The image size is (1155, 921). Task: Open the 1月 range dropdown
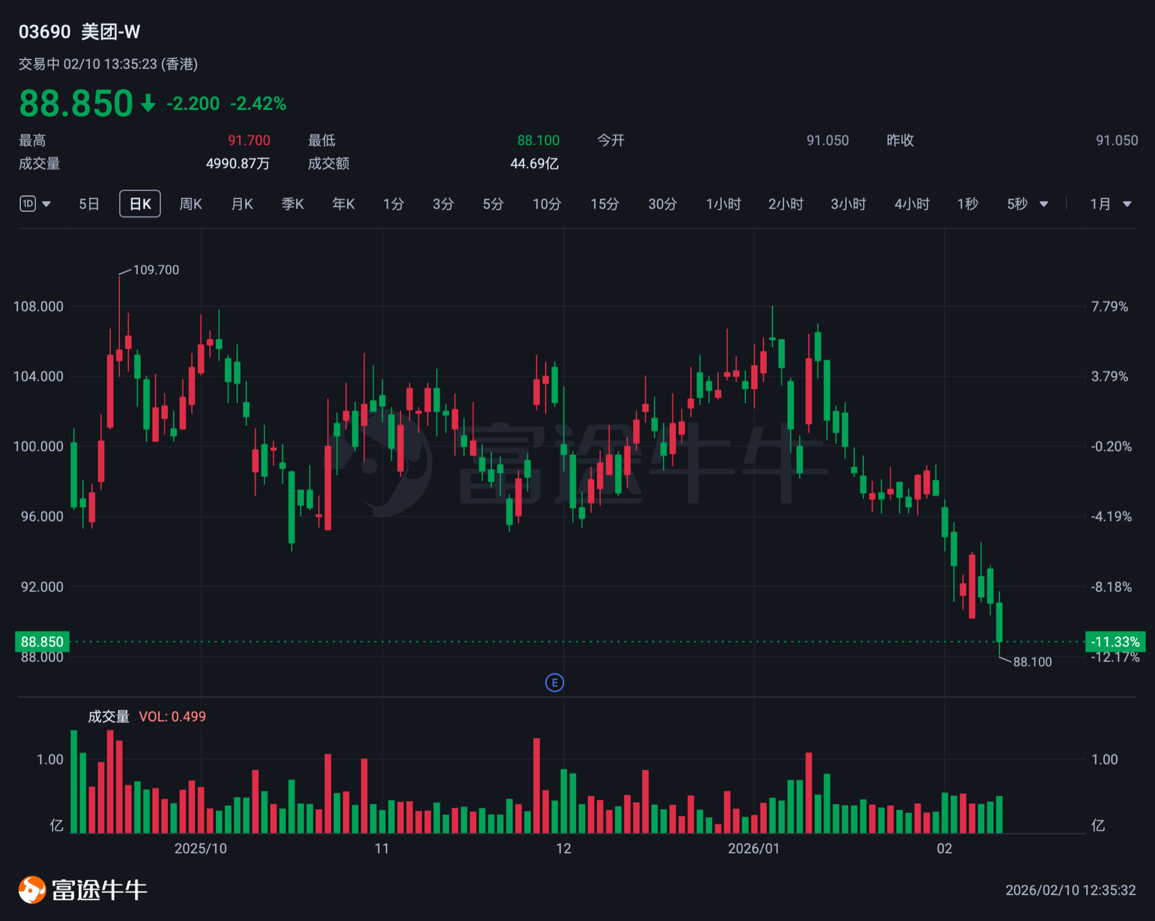point(1110,204)
